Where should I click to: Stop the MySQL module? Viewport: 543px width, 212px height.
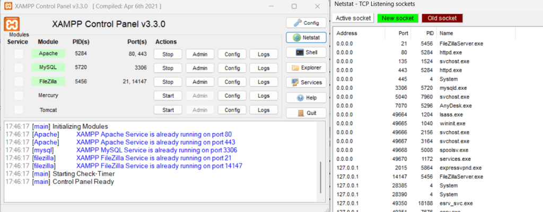pos(168,68)
